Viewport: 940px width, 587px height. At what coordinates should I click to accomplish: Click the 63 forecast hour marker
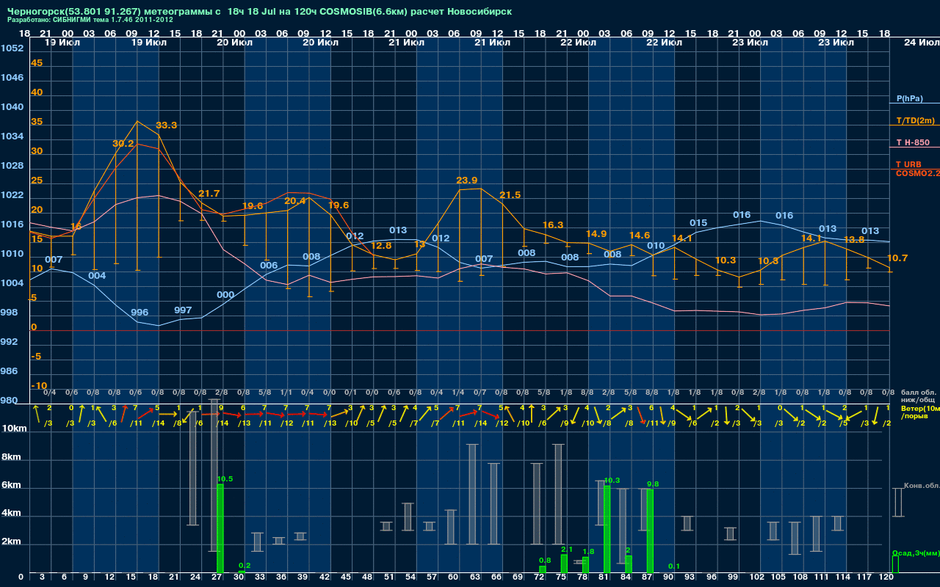click(x=474, y=578)
